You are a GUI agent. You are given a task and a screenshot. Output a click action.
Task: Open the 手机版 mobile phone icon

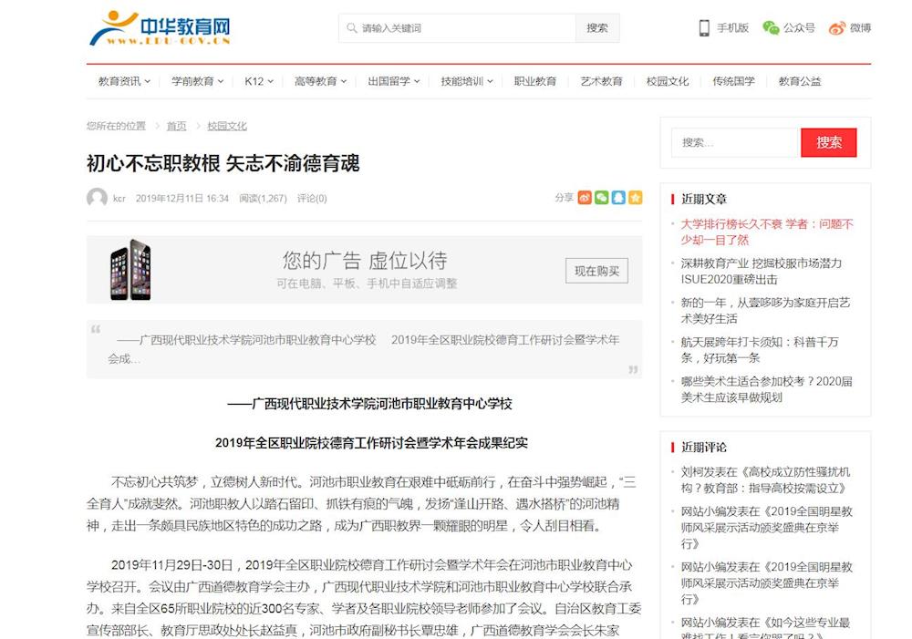click(x=704, y=28)
